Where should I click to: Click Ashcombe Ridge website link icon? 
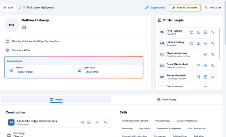click(83, 122)
